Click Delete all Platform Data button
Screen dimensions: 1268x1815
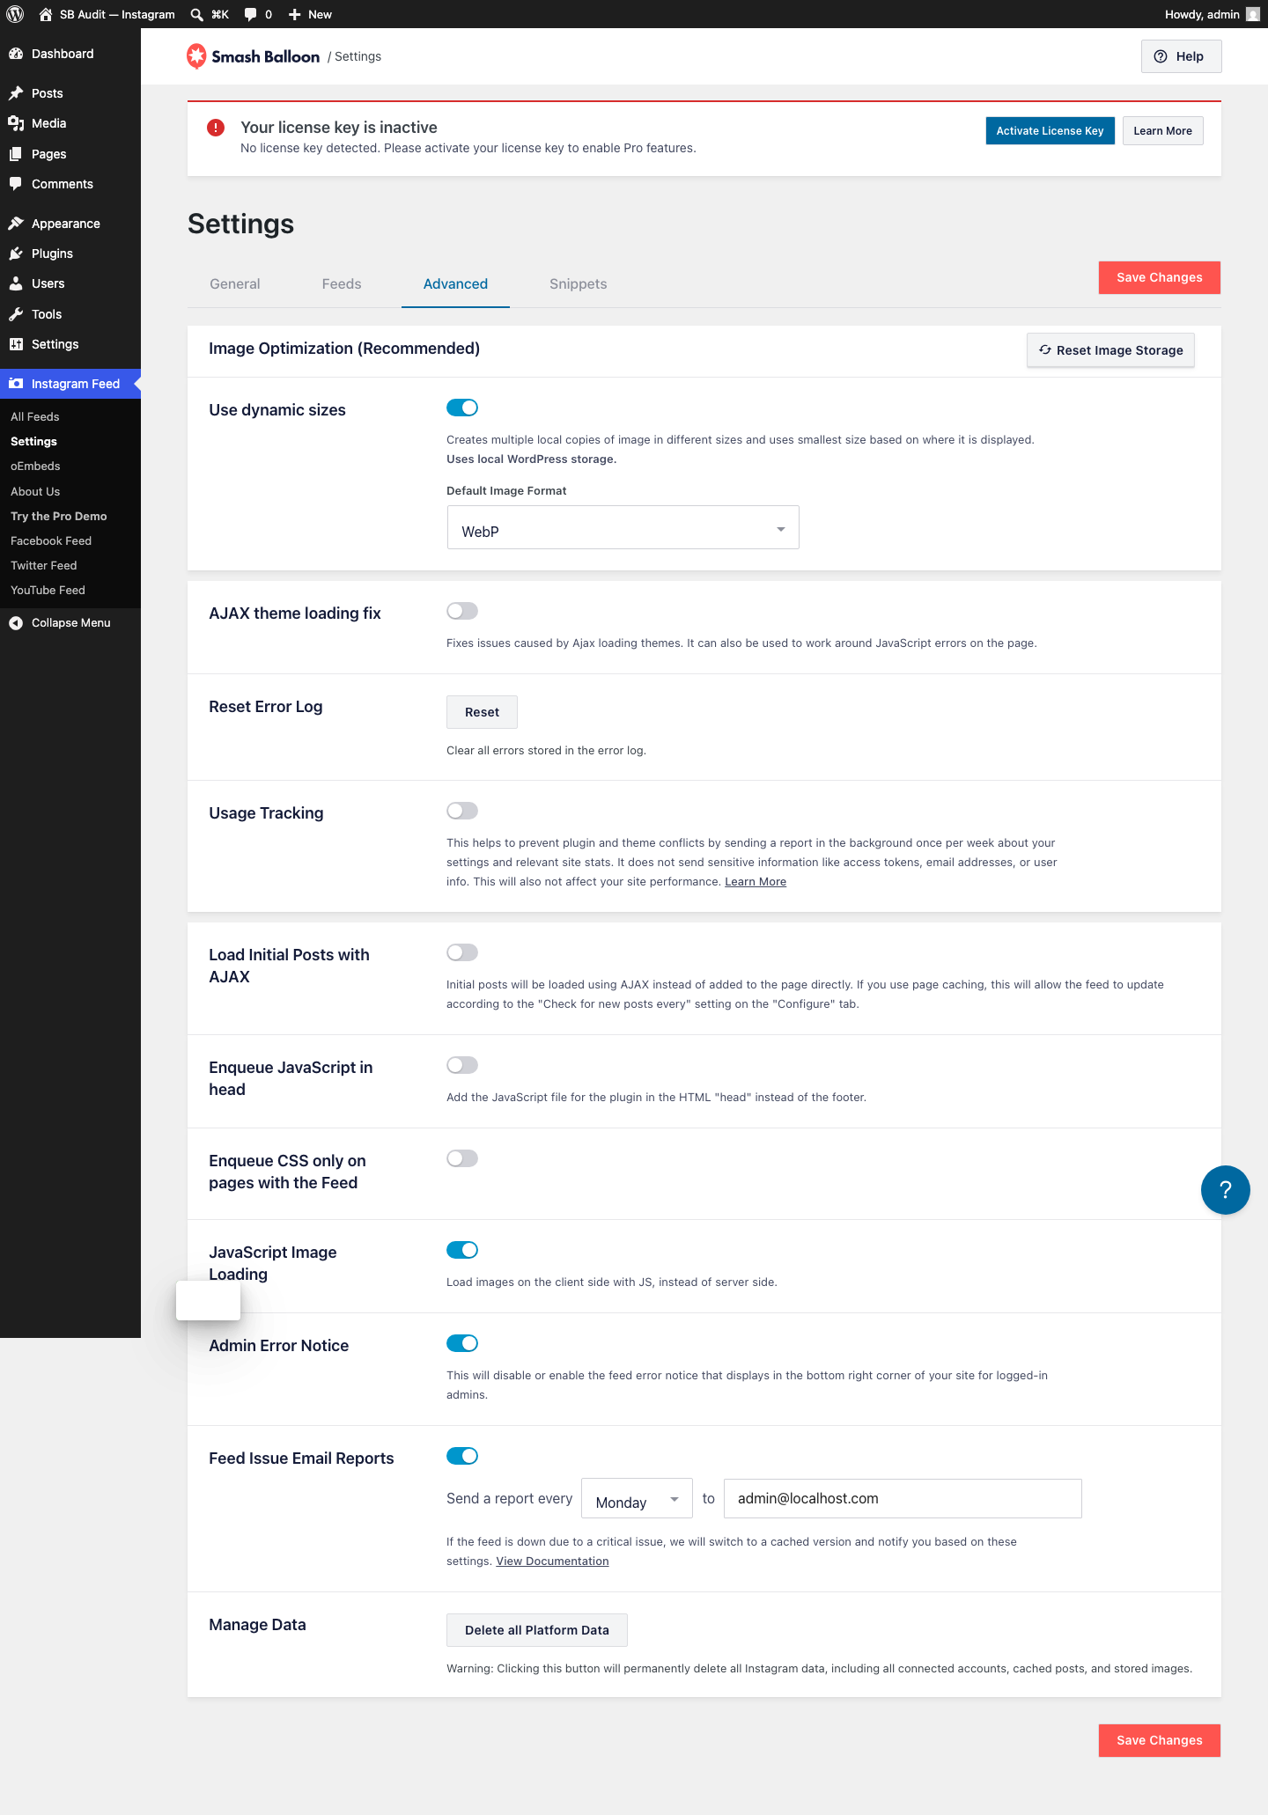(537, 1630)
